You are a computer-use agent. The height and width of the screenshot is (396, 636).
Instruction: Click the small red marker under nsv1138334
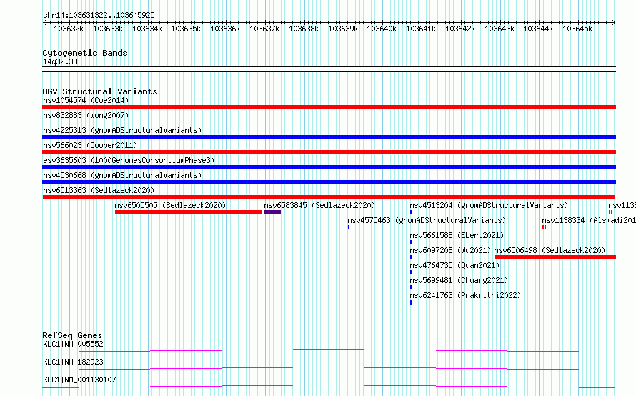(544, 227)
